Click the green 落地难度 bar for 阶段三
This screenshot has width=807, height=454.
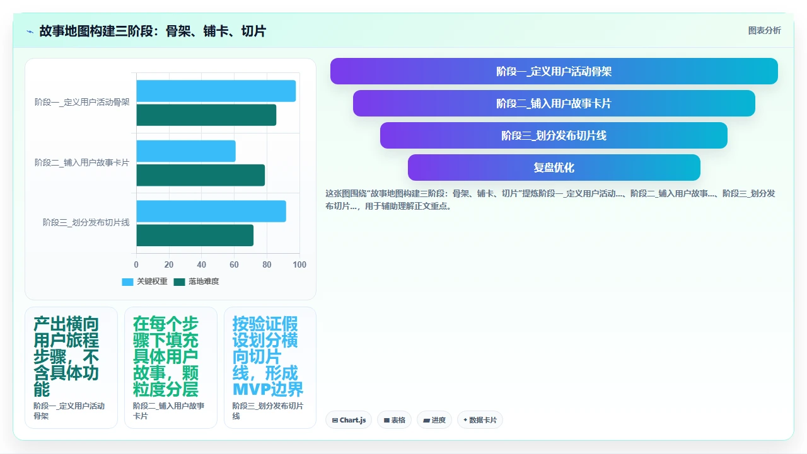(195, 235)
